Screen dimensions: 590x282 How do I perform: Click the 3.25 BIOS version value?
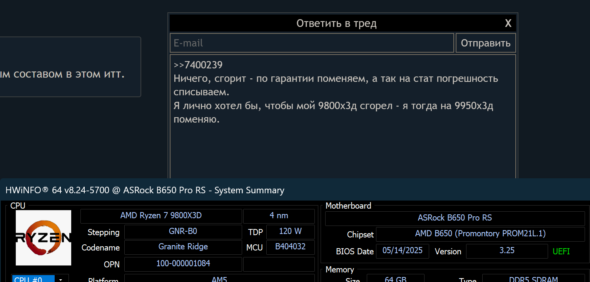(x=507, y=251)
